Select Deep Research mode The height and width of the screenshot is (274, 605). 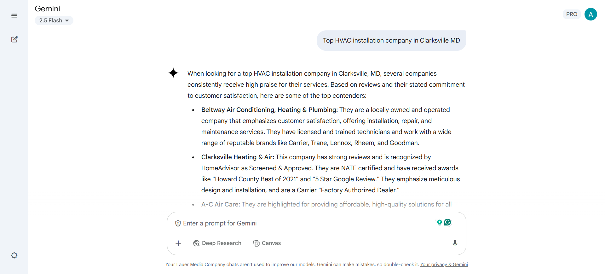217,243
